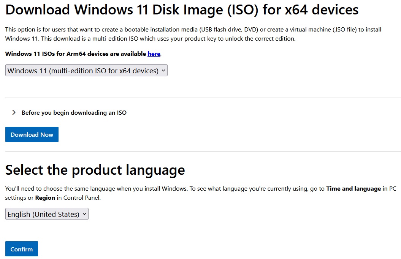401x259 pixels.
Task: Expand 'Before you begin downloading an ISO'
Action: [x=74, y=113]
